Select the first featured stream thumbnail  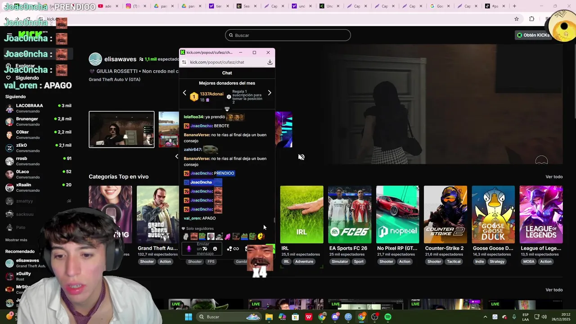coord(121,129)
